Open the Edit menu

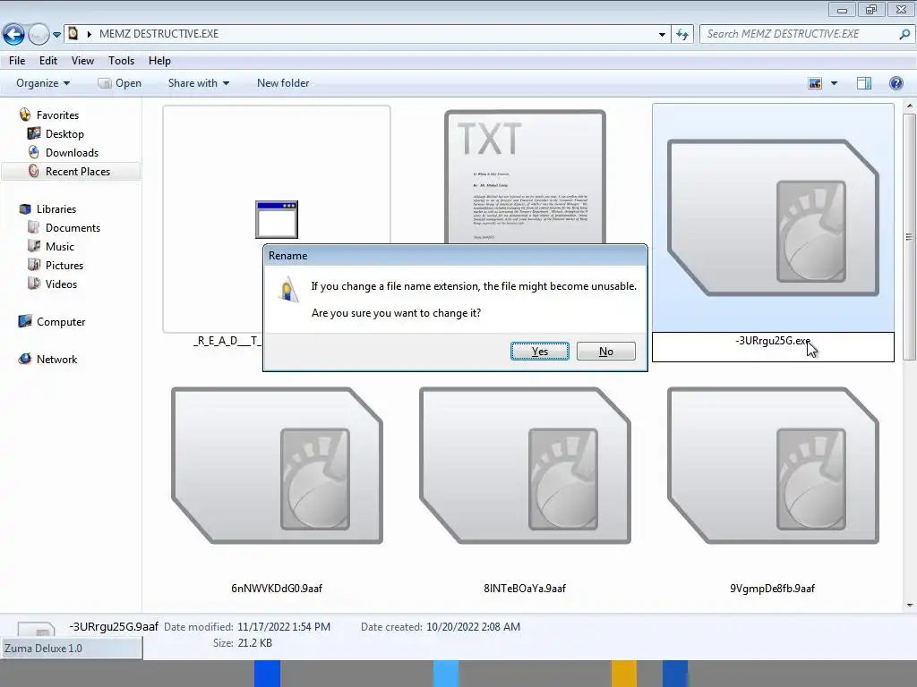[48, 61]
